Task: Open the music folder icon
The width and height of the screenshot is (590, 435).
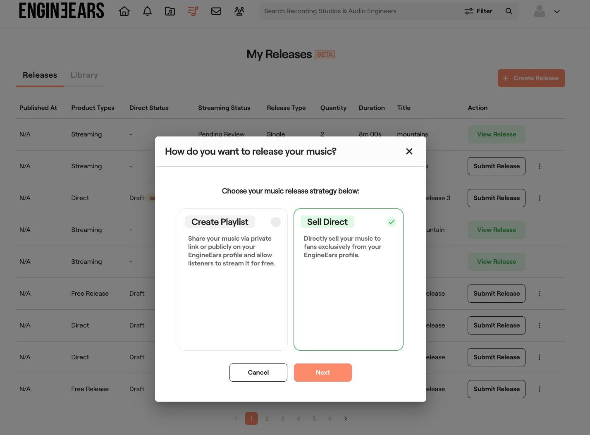Action: click(x=170, y=11)
